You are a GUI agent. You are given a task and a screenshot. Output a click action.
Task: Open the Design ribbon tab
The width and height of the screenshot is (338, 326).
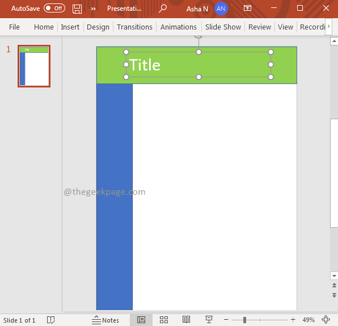click(98, 27)
